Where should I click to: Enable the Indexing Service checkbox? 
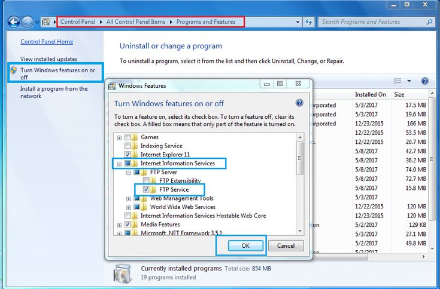(x=128, y=146)
